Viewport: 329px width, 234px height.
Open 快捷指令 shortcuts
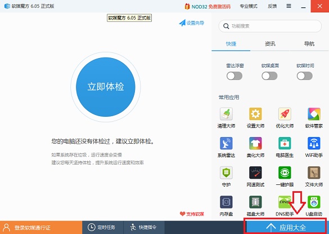(144, 227)
